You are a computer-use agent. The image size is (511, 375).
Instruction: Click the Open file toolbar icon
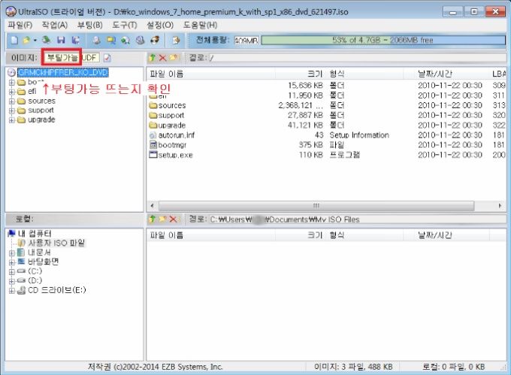[26, 40]
